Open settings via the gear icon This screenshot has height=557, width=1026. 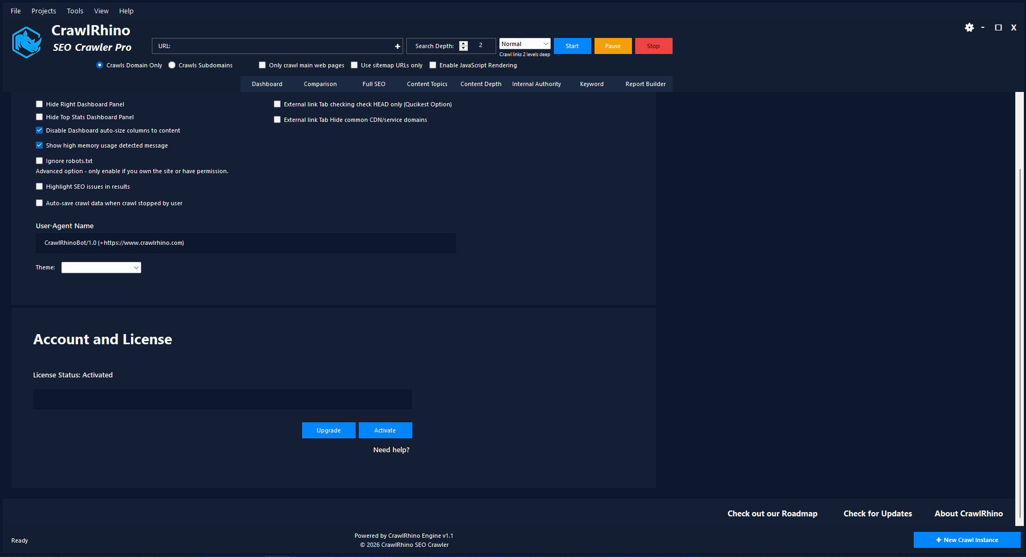[x=969, y=27]
